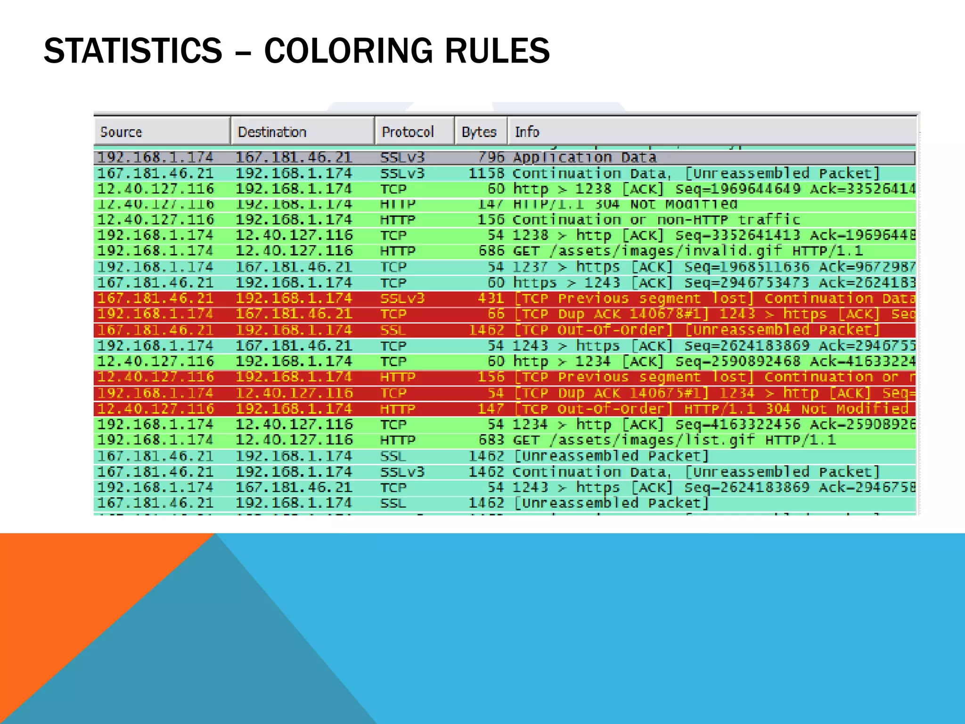The image size is (965, 724).
Task: Sort by the Destination column header
Action: point(303,132)
